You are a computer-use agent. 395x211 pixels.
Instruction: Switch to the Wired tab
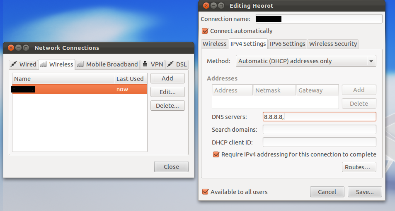coord(24,64)
